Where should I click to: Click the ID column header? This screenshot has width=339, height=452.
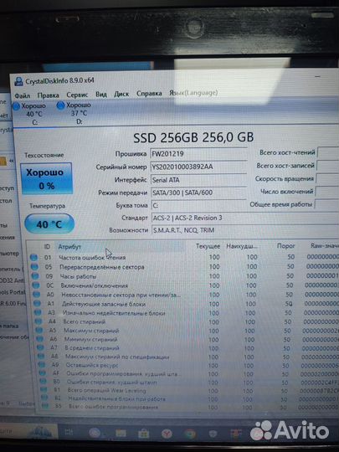tap(47, 247)
